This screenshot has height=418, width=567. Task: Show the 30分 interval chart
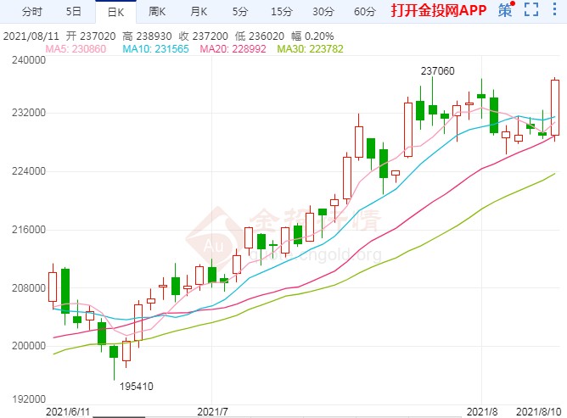(323, 12)
